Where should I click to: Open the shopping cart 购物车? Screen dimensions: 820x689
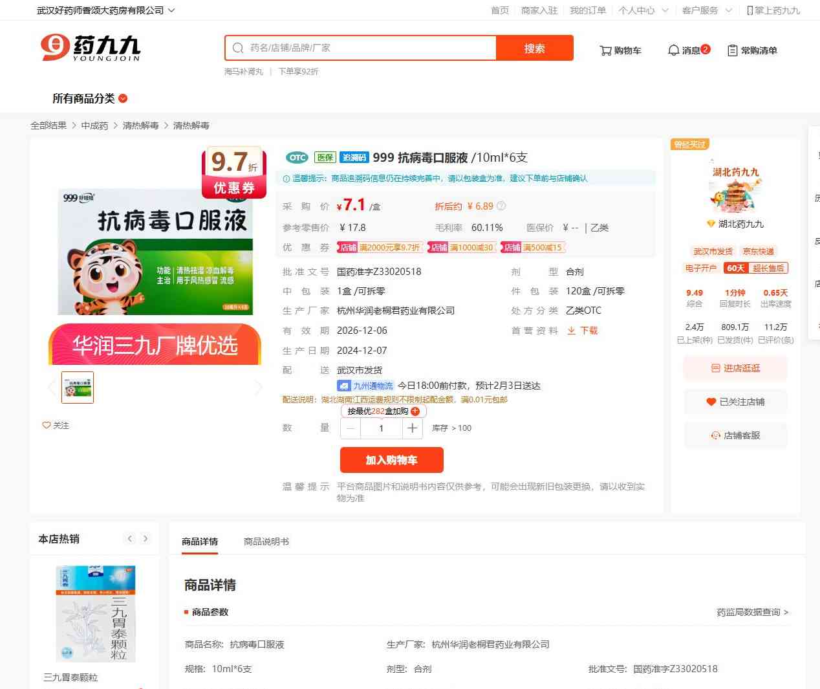(x=620, y=50)
